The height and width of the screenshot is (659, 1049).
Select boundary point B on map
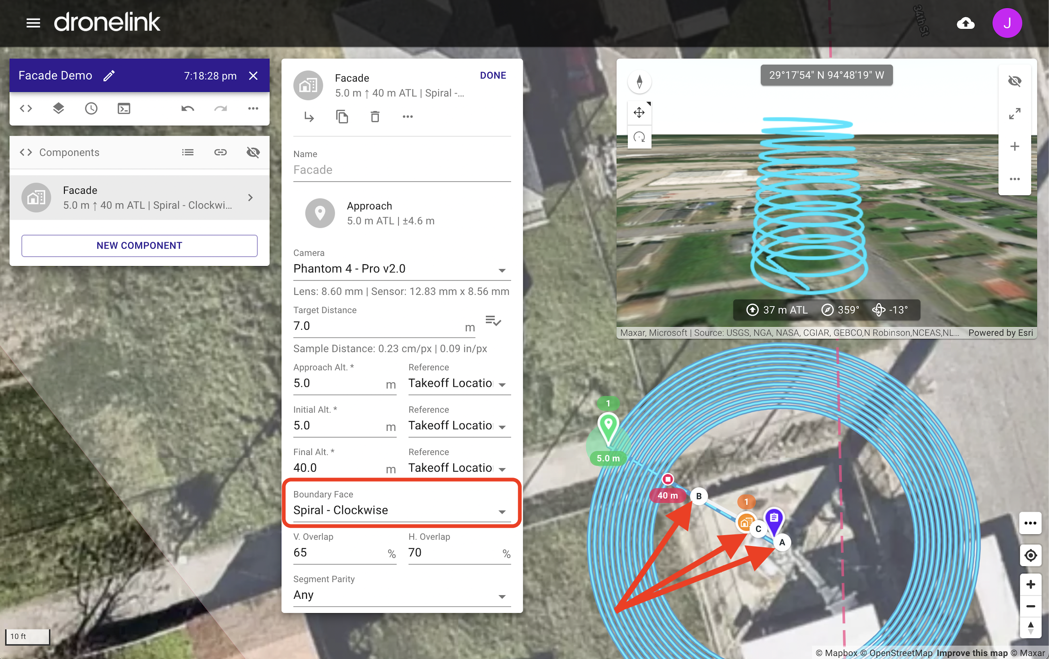tap(699, 496)
